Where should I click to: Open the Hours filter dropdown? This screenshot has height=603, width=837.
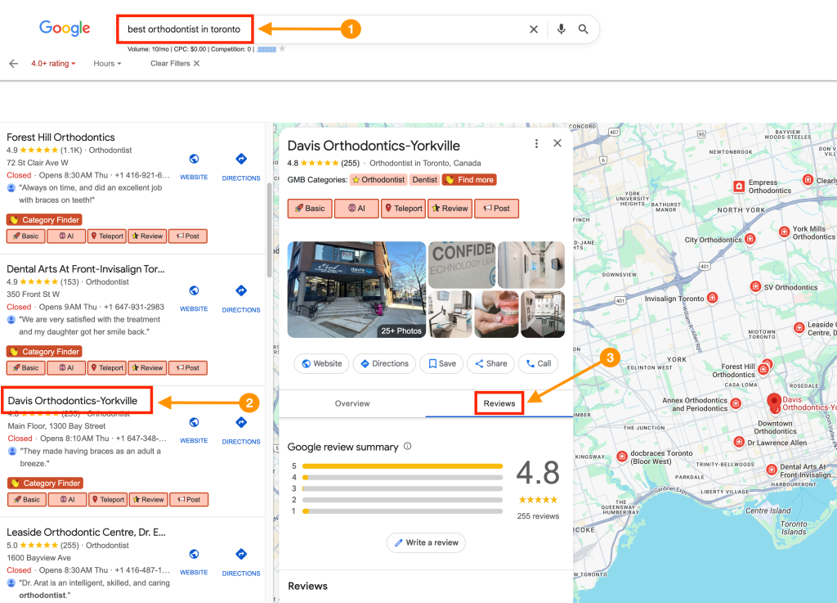[x=107, y=64]
